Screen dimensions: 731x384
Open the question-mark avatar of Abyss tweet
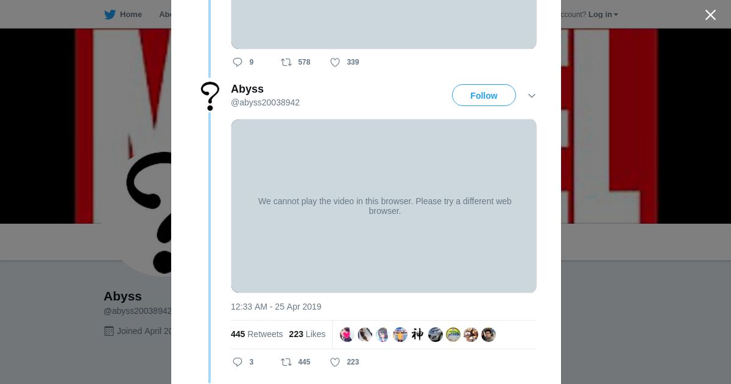(210, 96)
